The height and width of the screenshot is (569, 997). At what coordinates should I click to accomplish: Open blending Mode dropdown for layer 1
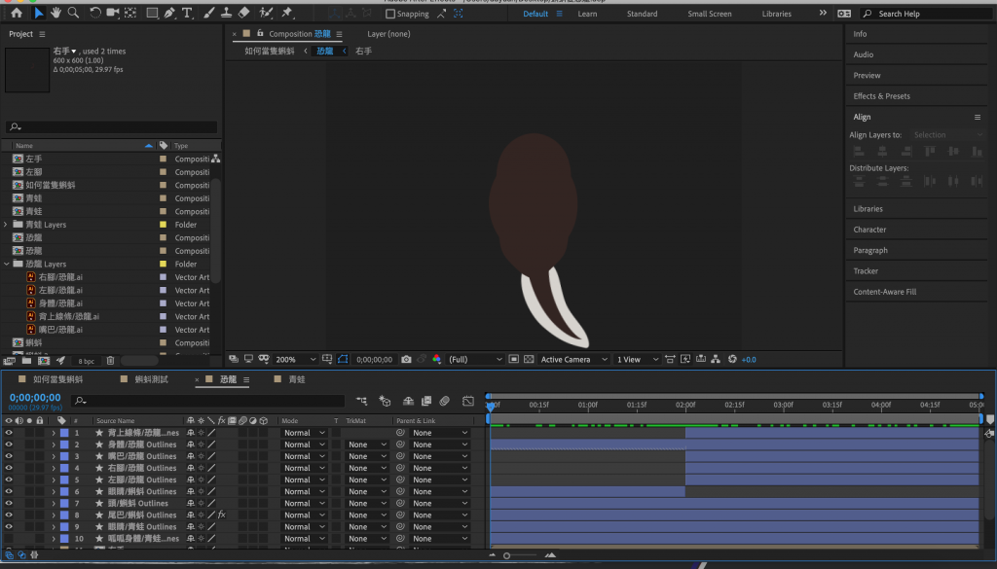pos(304,433)
